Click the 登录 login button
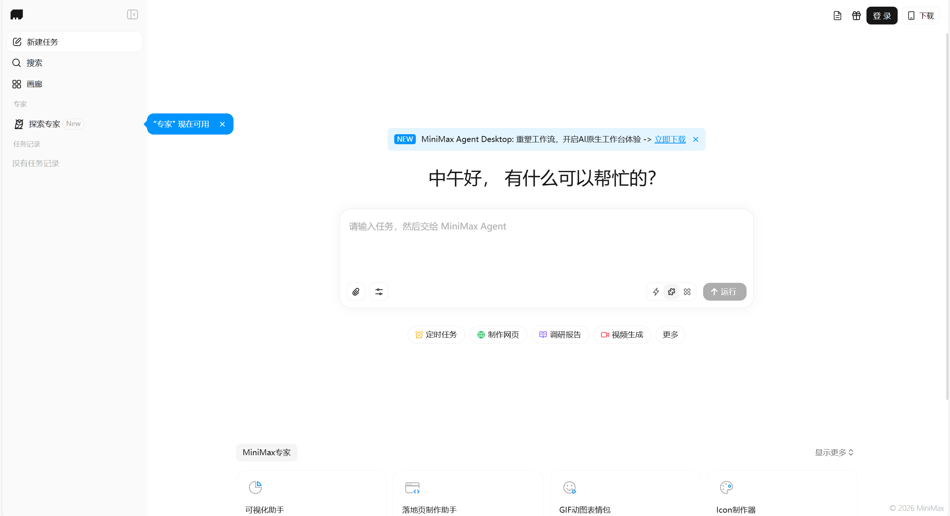Viewport: 950px width, 516px height. [882, 16]
